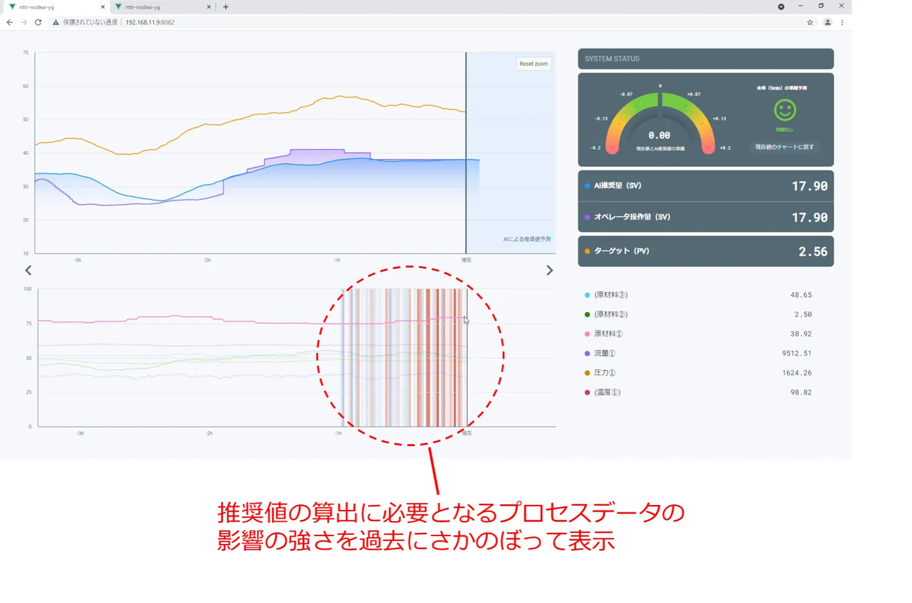Click the 9512.51 flow value

click(x=797, y=354)
